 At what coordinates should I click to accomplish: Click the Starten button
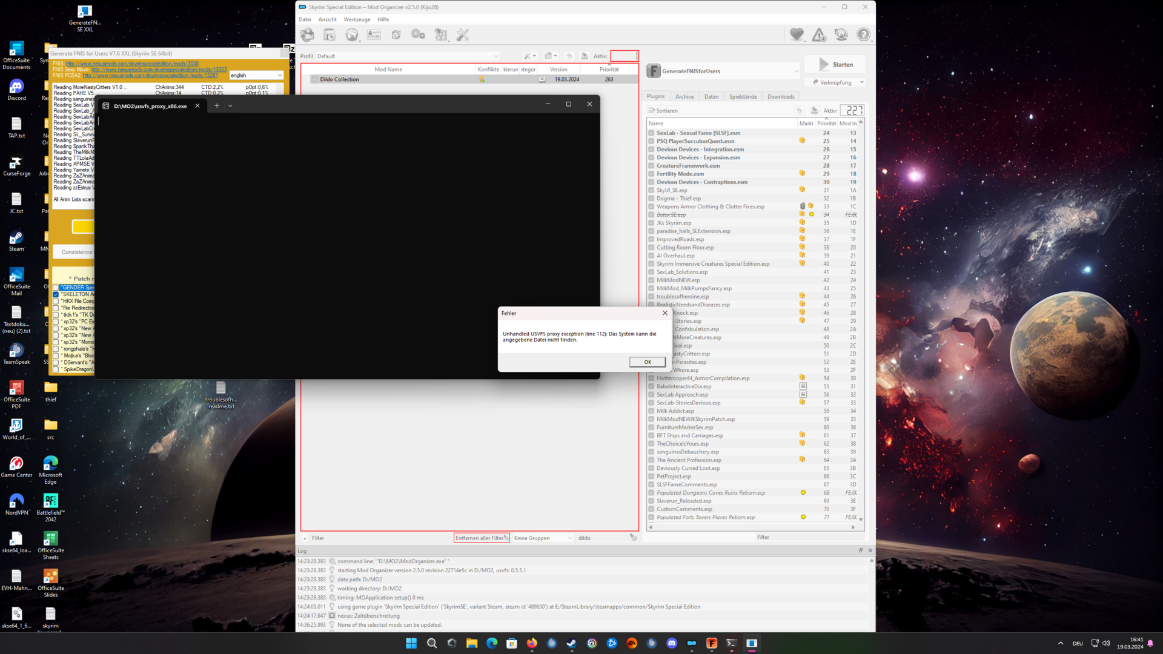point(835,64)
